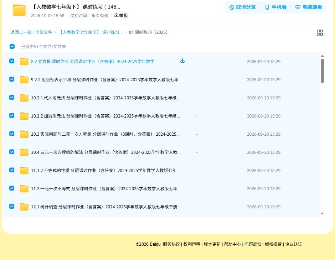Open 版权投诉 footer link
Viewport: 335px width, 260px height.
(273, 244)
